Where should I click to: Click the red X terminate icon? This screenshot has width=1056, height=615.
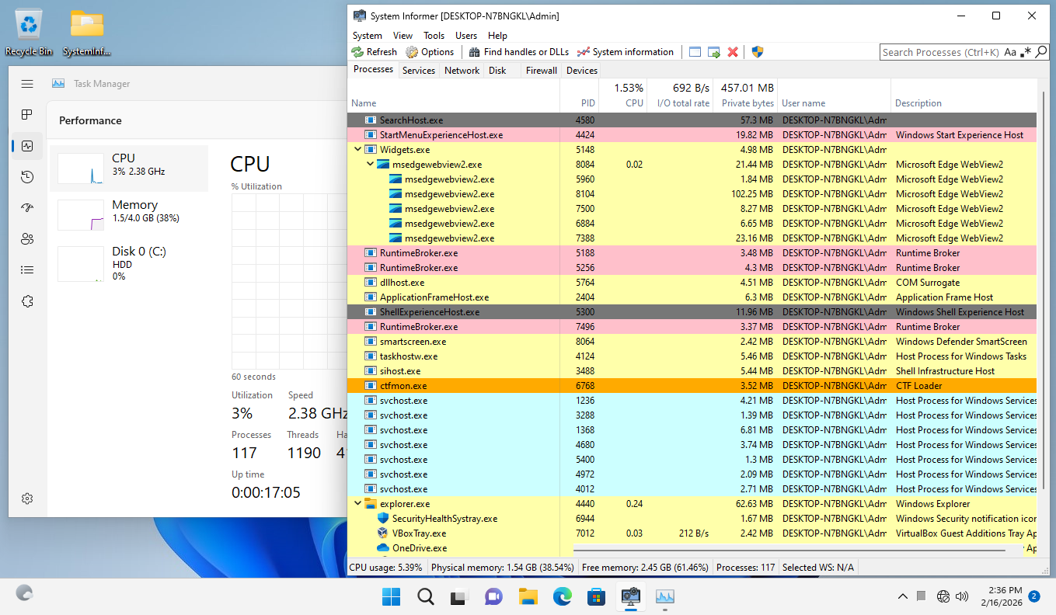tap(733, 52)
